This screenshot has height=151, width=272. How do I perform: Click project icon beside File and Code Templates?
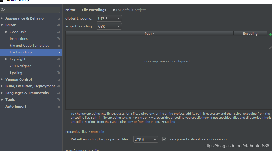click(58, 46)
